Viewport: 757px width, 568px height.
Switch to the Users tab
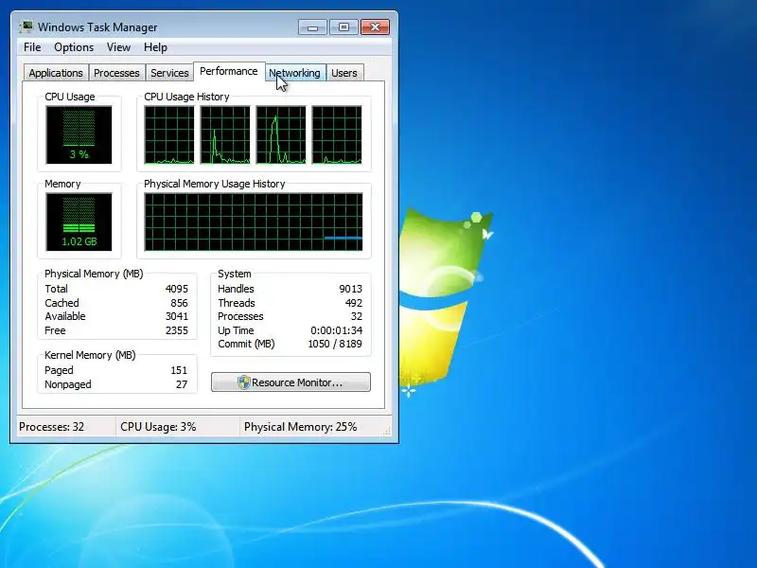(344, 73)
